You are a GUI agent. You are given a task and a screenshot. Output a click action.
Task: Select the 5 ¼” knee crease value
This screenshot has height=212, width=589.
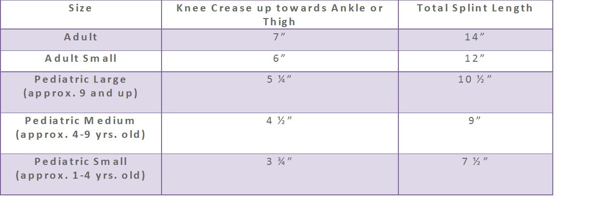[x=279, y=79]
